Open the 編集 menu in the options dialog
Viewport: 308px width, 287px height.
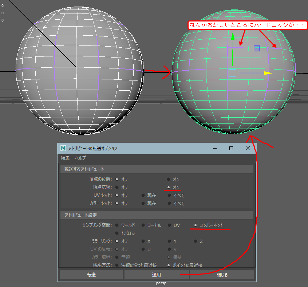click(x=65, y=158)
